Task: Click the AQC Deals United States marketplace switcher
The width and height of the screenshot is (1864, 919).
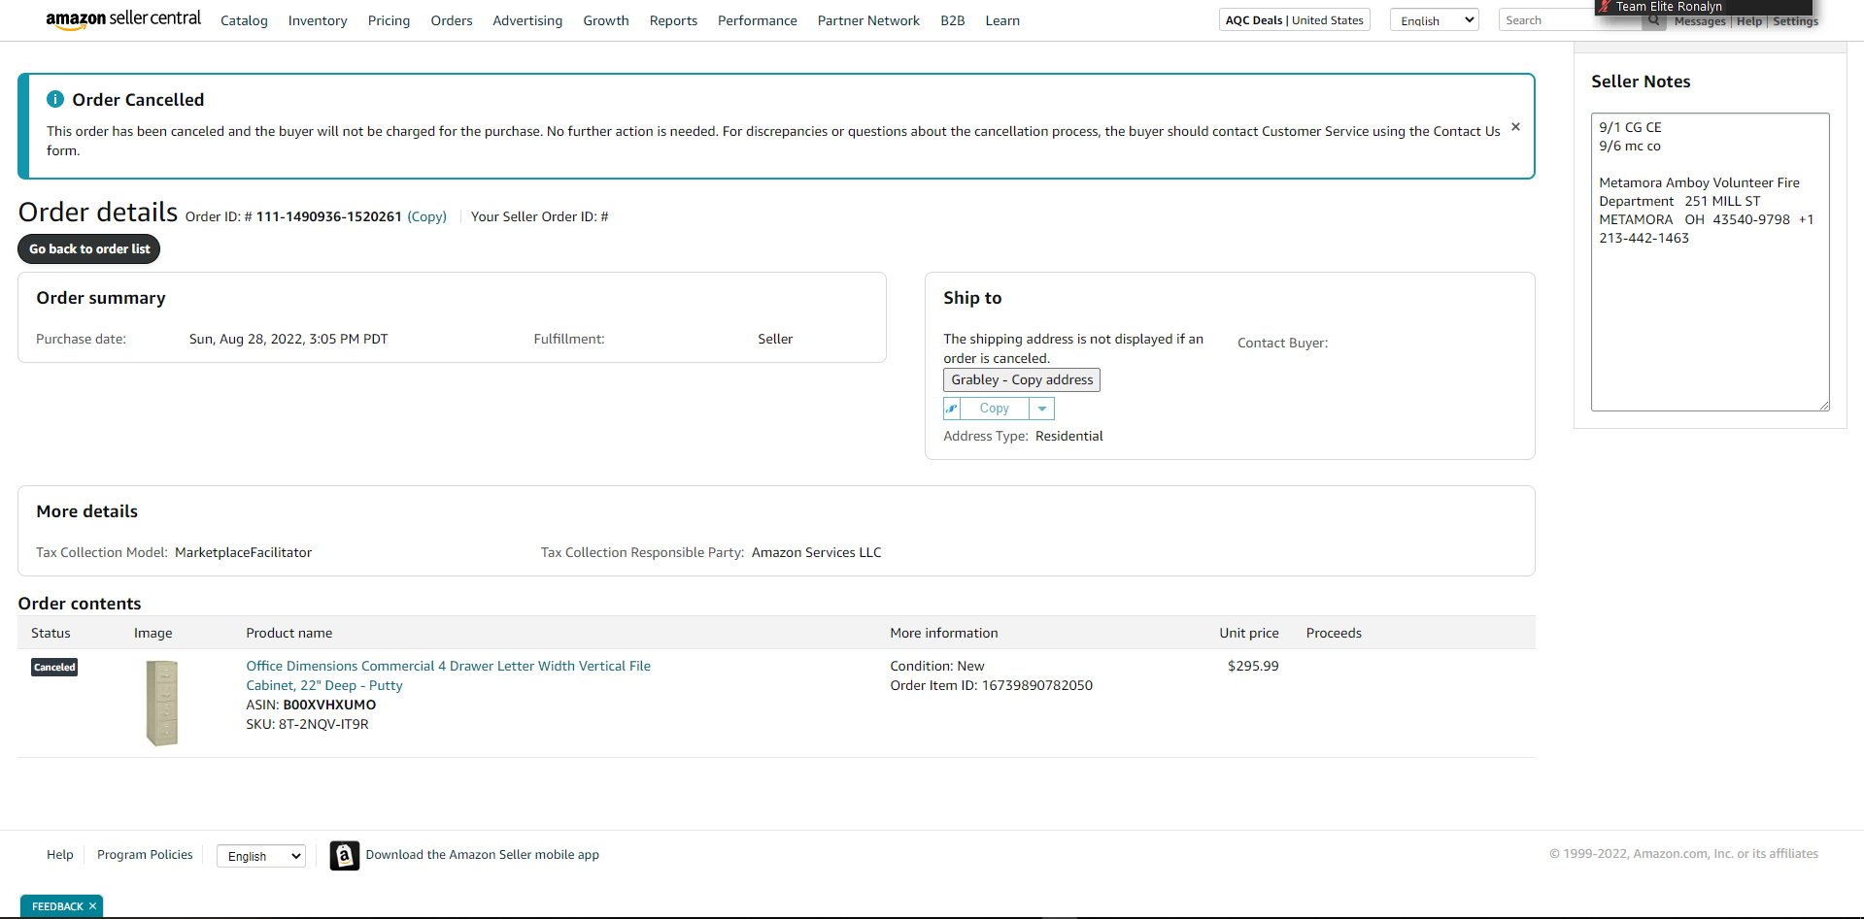Action: [x=1294, y=20]
